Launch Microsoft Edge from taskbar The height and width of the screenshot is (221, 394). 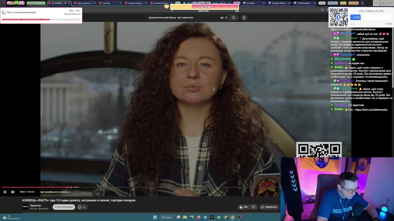tap(192, 217)
